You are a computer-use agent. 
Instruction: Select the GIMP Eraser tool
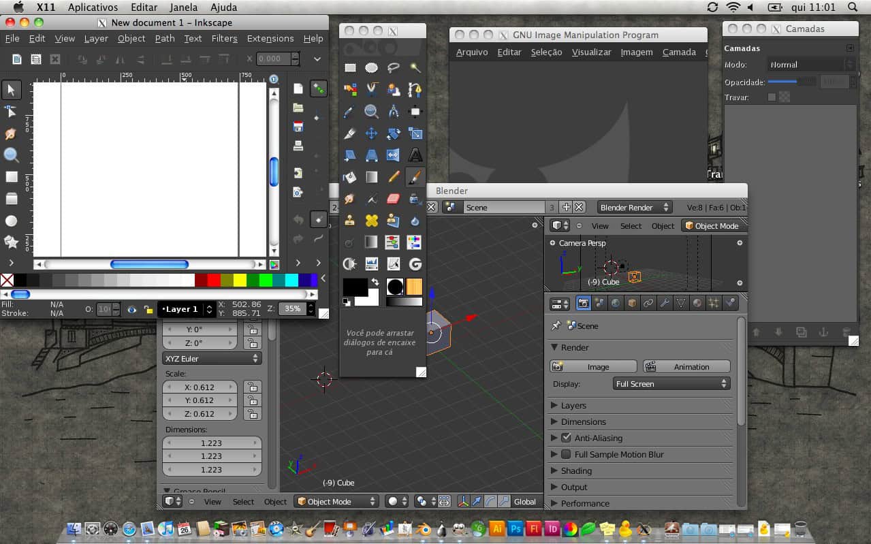394,199
